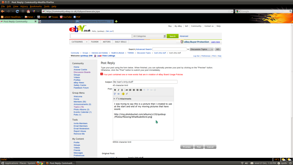Close the Post Reply tab
Screen dimensions: 293x165
click(x=35, y=21)
